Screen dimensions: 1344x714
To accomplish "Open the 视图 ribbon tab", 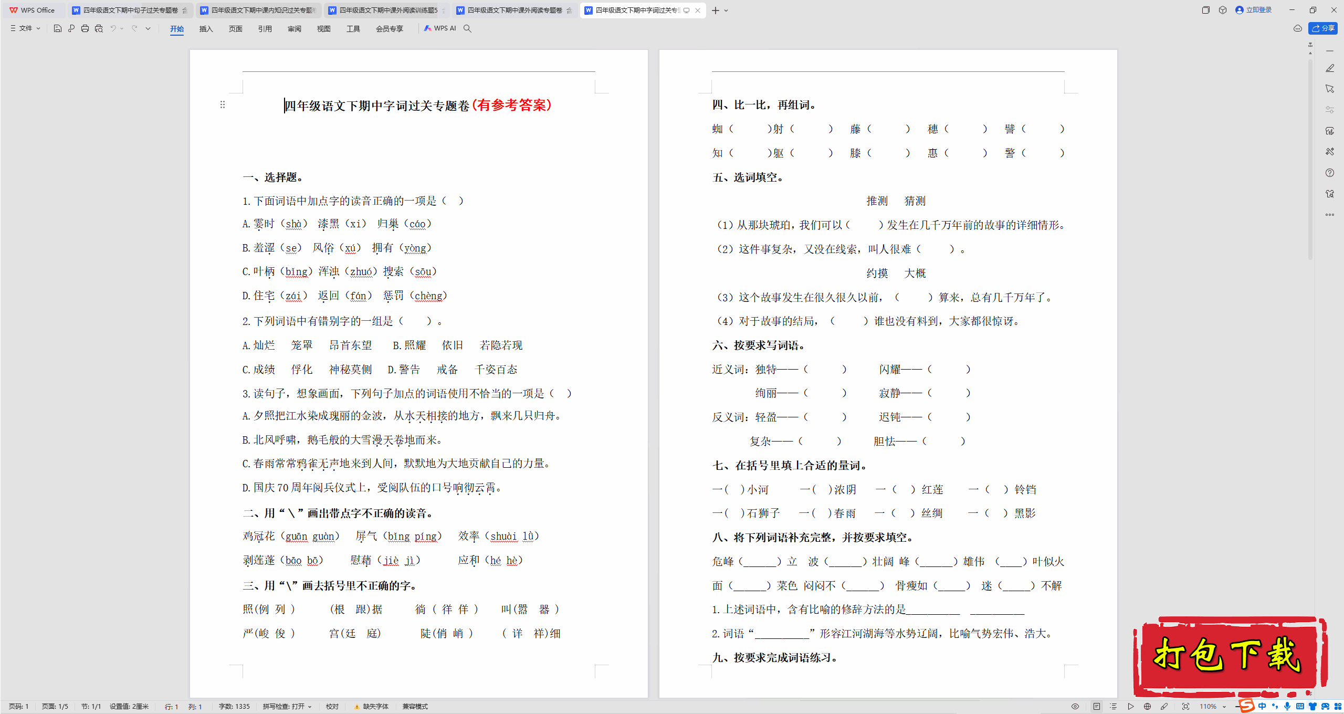I will [324, 29].
